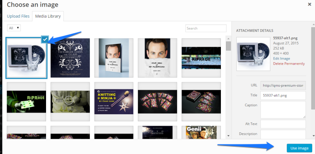Select the Genii magazine cover thumbnail

pyautogui.click(x=201, y=132)
